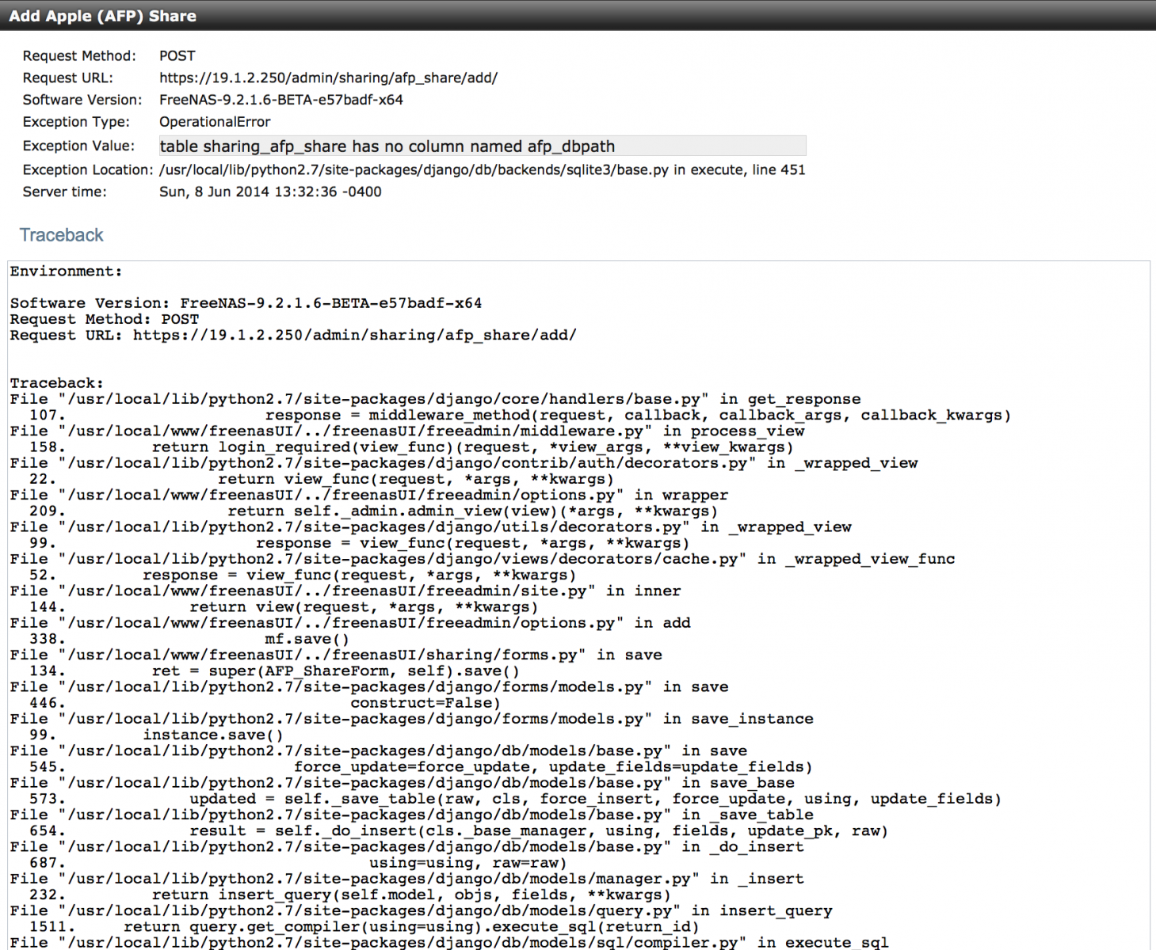Click traceback line 687 'using=using, raw=raw)'

pyautogui.click(x=298, y=862)
